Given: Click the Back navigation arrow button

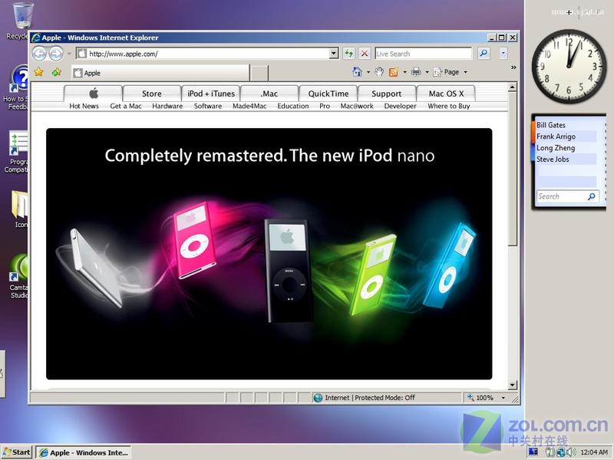Looking at the screenshot, I should 39,54.
